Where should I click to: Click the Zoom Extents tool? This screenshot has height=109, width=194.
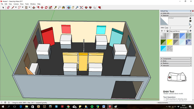click(x=81, y=8)
